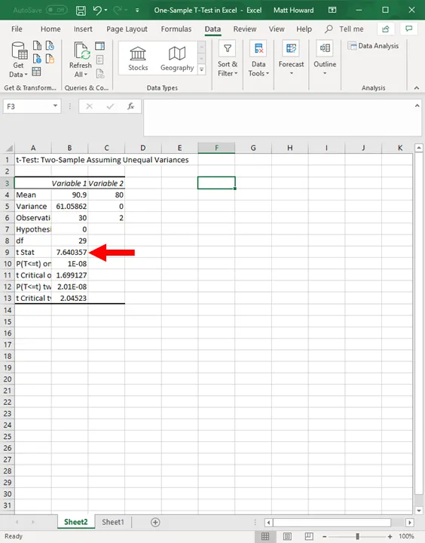425x543 pixels.
Task: Open the Undo history dropdown arrow
Action: point(105,11)
